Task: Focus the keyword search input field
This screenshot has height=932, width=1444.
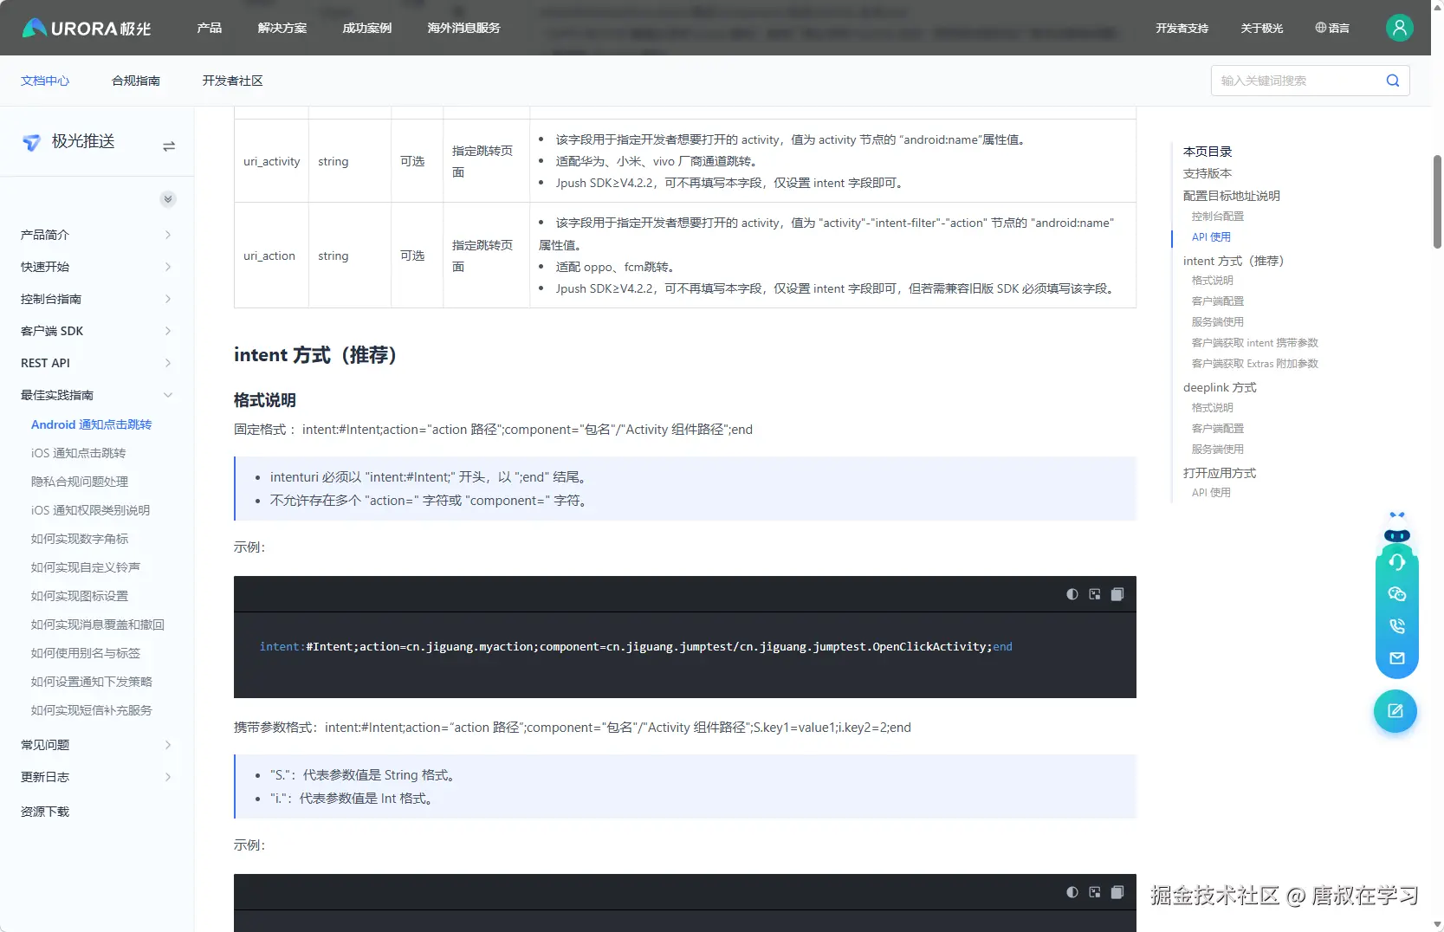Action: (x=1297, y=81)
